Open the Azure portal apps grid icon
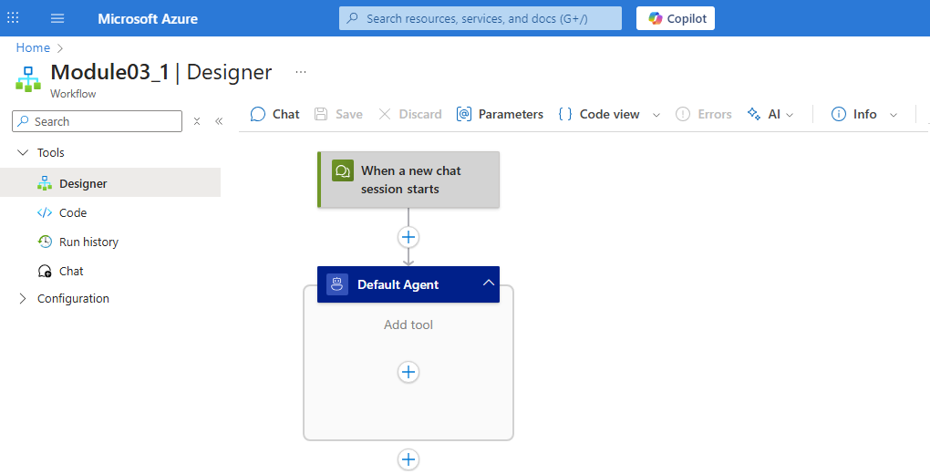930x474 pixels. [13, 18]
